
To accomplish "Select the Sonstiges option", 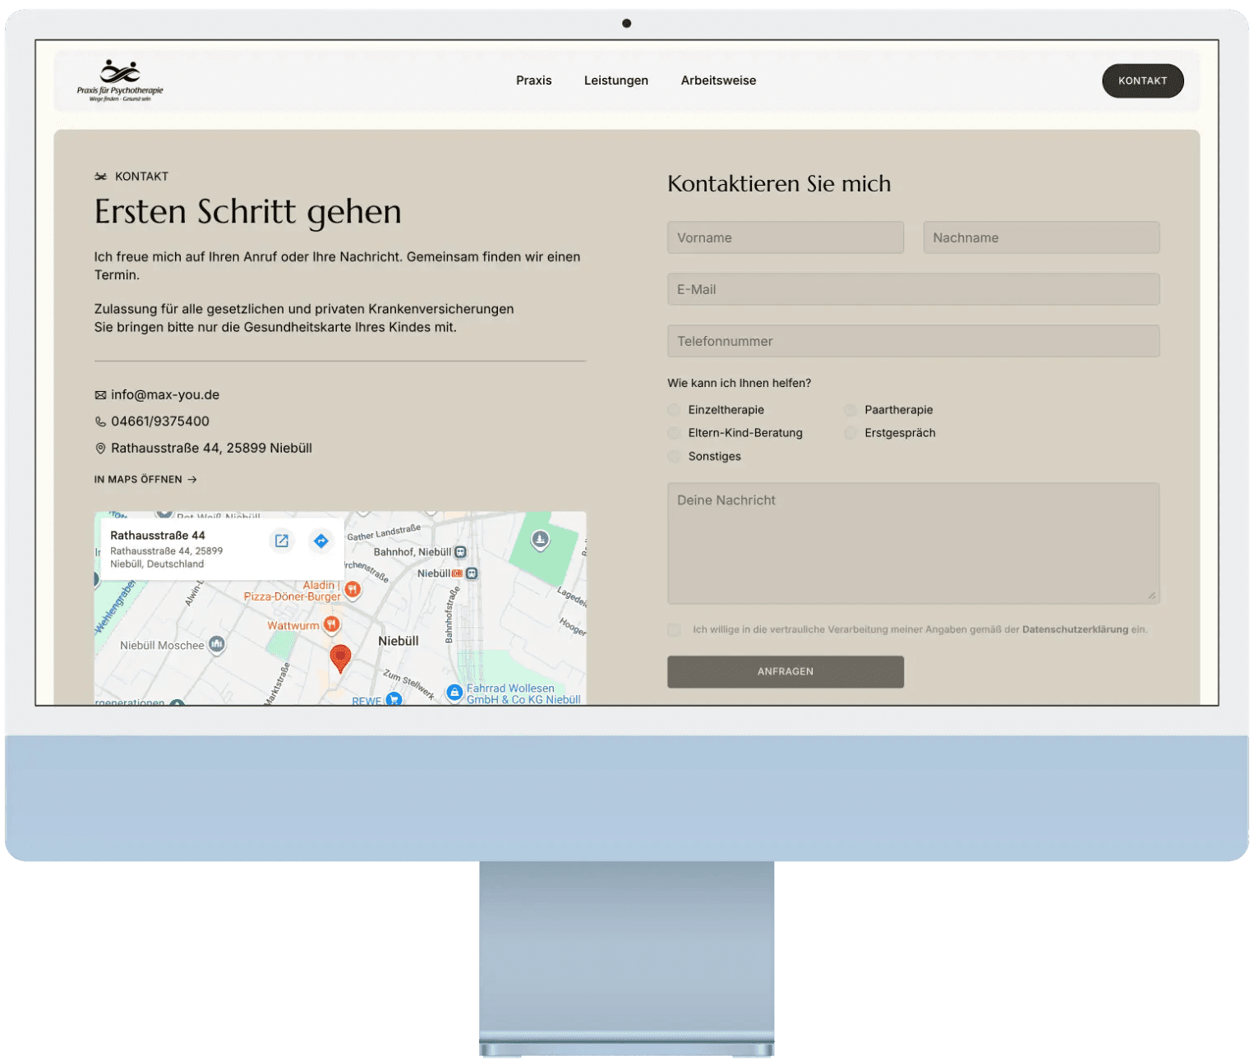I will pos(674,456).
